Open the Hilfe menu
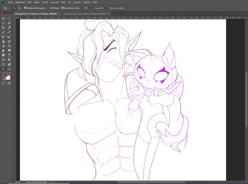Screen dimensions: 248x184 click(95, 3)
